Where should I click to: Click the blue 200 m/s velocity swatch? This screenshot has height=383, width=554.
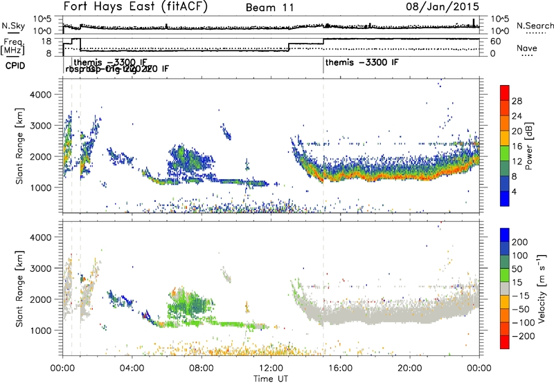coord(505,235)
